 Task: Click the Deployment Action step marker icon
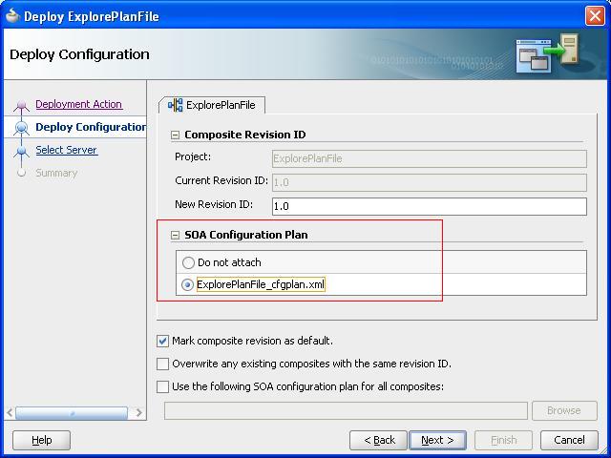tap(21, 105)
